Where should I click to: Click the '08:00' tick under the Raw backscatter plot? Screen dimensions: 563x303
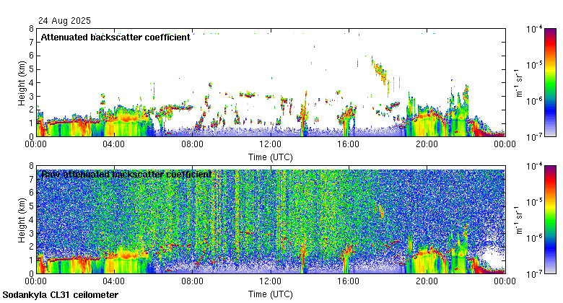pyautogui.click(x=192, y=281)
